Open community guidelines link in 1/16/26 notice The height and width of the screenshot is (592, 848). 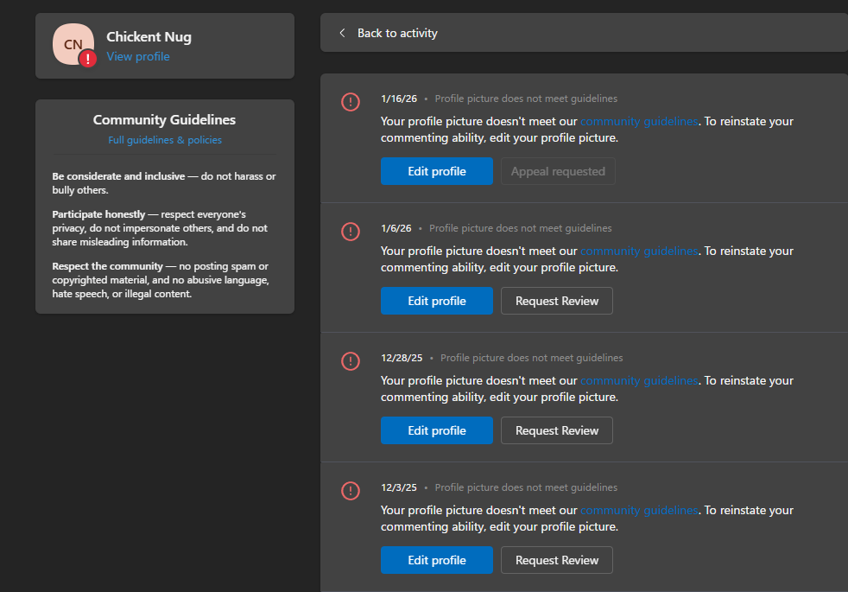pyautogui.click(x=639, y=121)
